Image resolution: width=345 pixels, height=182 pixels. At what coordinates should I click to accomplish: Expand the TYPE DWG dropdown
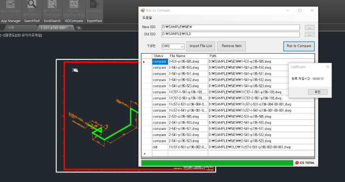(172, 46)
